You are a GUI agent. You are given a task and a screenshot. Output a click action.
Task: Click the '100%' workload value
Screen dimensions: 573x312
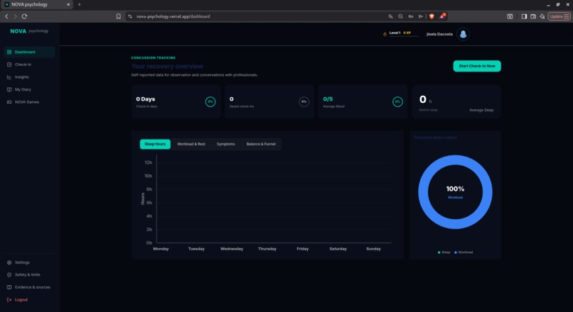point(455,189)
